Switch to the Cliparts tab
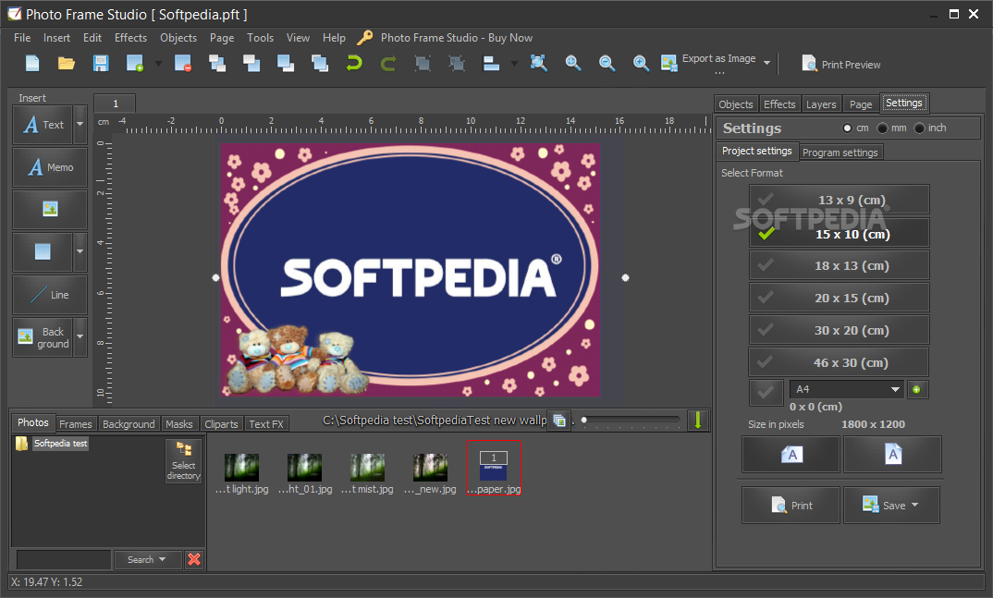993x598 pixels. coord(221,424)
